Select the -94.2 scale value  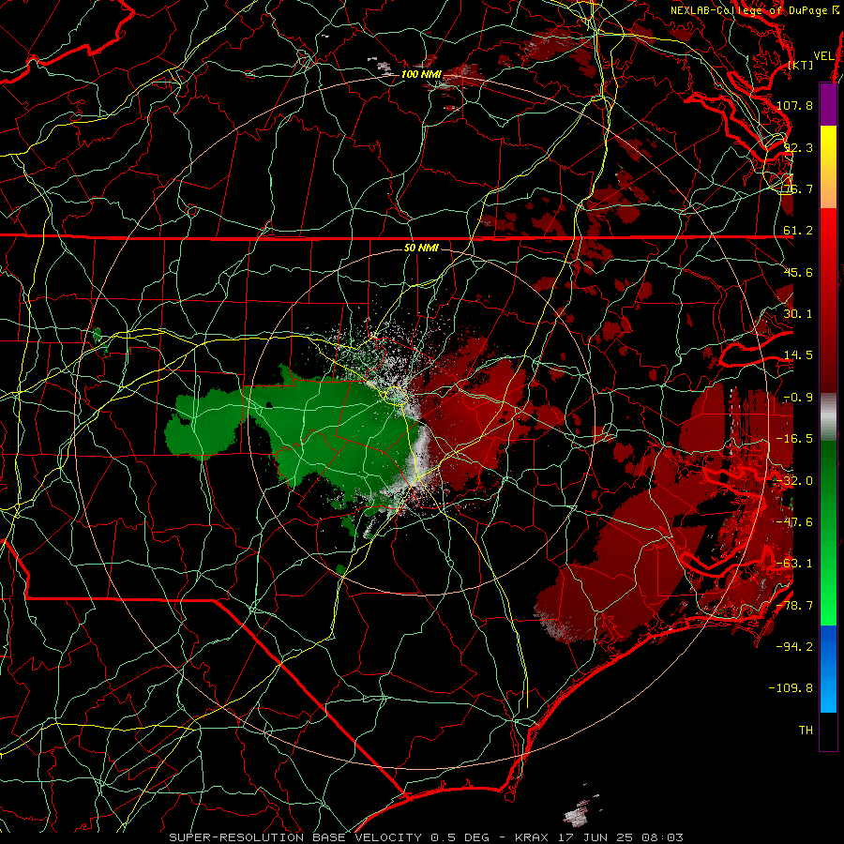click(x=794, y=647)
